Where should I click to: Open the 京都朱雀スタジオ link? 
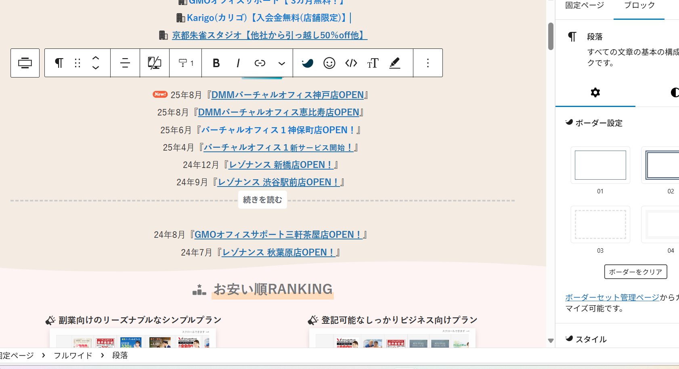pos(270,36)
